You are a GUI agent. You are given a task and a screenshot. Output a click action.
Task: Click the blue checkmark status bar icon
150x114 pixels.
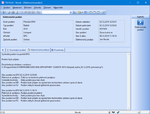118,112
